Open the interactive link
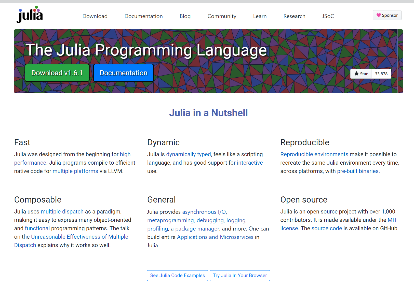Image resolution: width=414 pixels, height=286 pixels. [x=250, y=163]
